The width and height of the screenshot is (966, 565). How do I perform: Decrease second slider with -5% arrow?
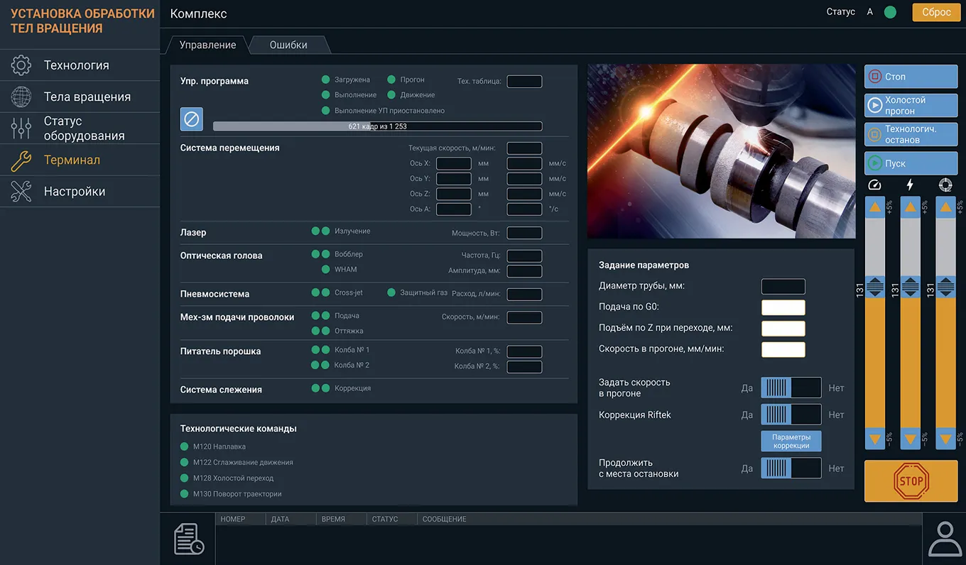tap(911, 439)
